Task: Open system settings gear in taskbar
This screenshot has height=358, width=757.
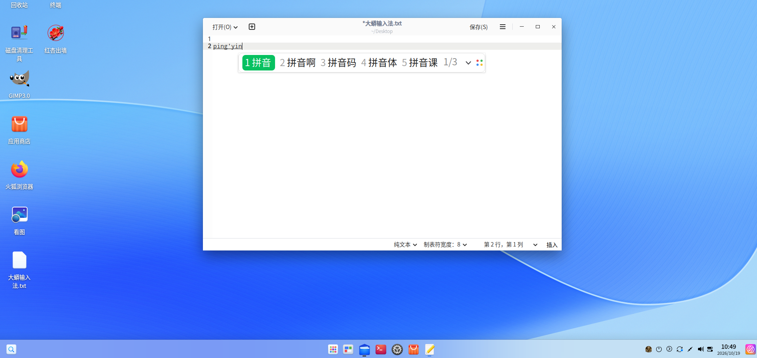Action: [397, 349]
